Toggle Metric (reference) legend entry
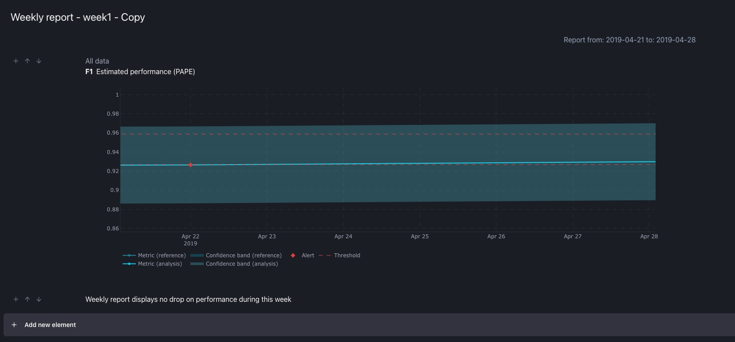 point(161,256)
